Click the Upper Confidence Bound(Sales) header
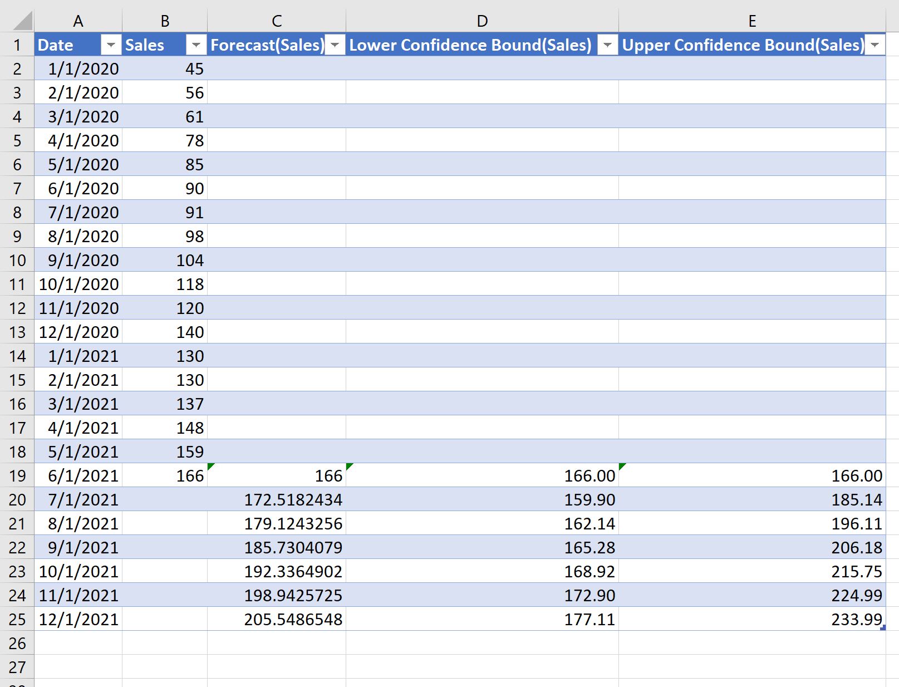 pos(752,45)
